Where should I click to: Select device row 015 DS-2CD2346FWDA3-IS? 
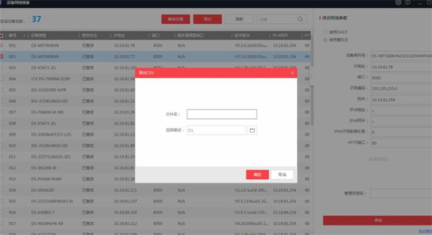click(x=155, y=201)
